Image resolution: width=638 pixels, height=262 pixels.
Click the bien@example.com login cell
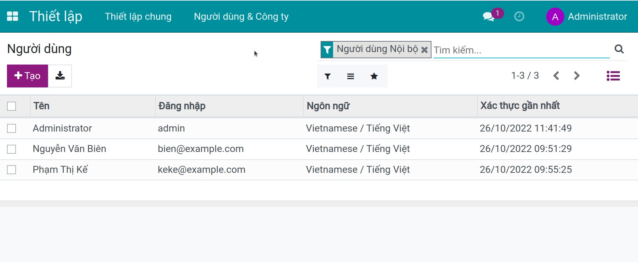[201, 149]
